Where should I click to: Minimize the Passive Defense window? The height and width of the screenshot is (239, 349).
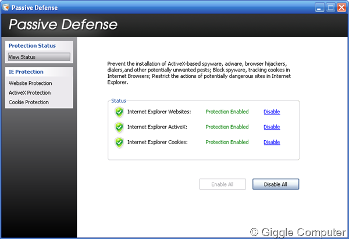point(319,8)
